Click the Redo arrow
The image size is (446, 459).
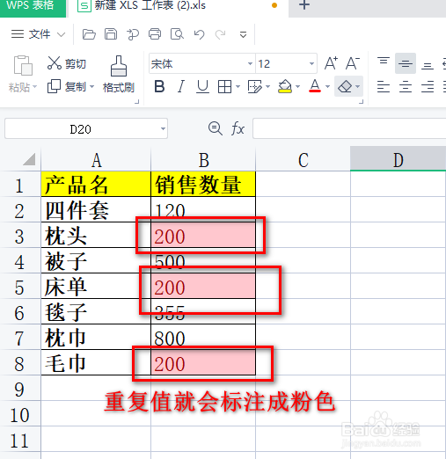coord(220,34)
